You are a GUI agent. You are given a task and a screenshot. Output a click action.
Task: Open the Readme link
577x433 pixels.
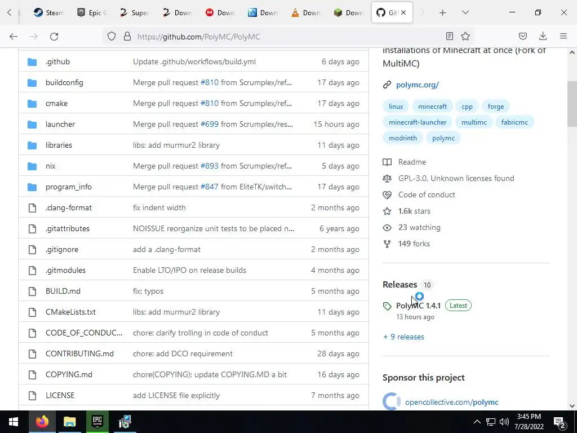point(412,162)
